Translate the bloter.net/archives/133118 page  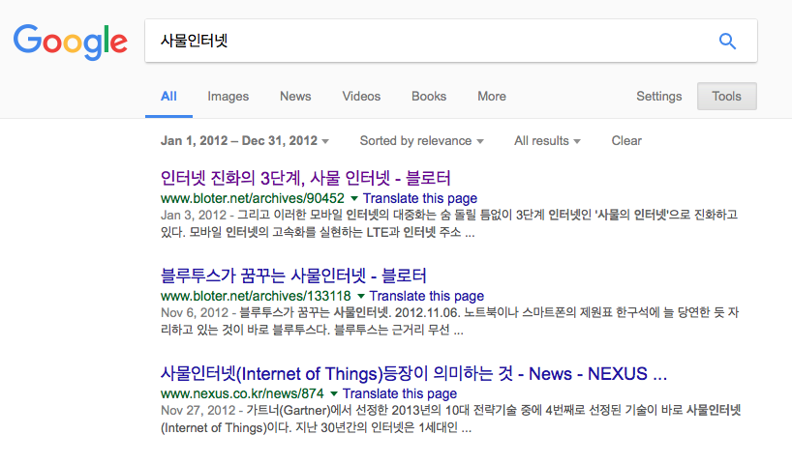point(426,296)
